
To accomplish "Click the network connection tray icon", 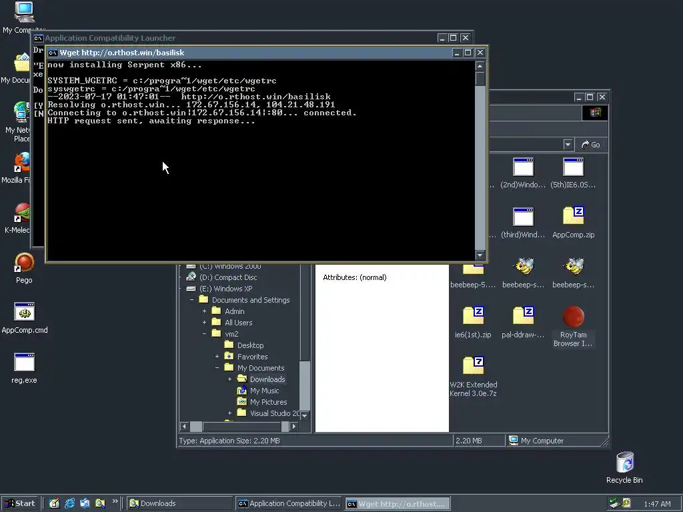I will tap(614, 503).
